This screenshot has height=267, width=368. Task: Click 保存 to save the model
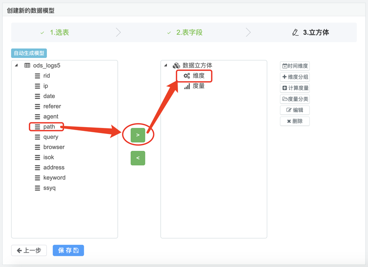click(68, 250)
